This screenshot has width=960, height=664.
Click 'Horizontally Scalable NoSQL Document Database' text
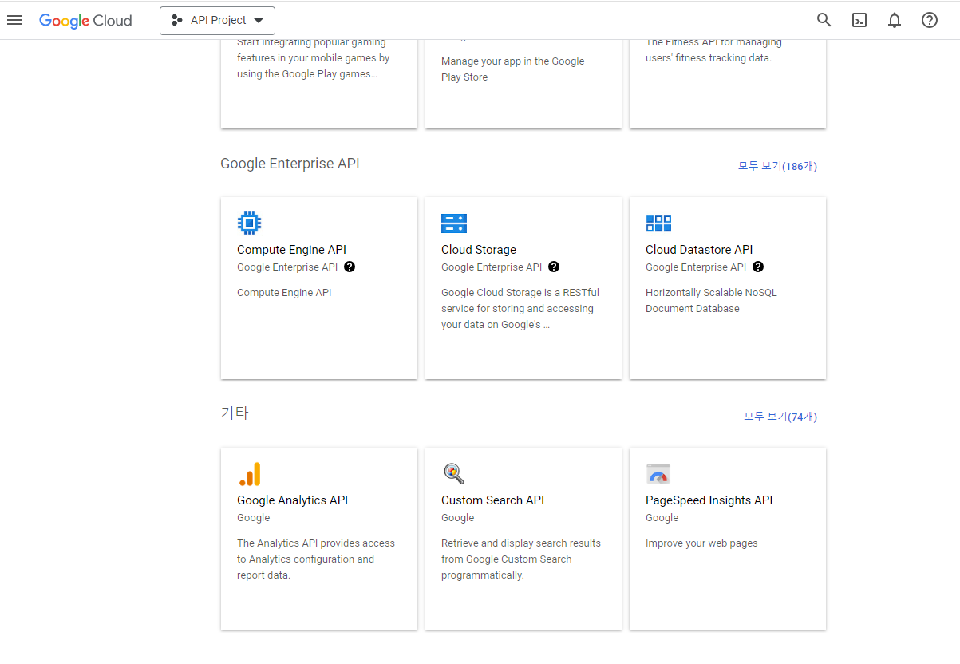pos(711,301)
